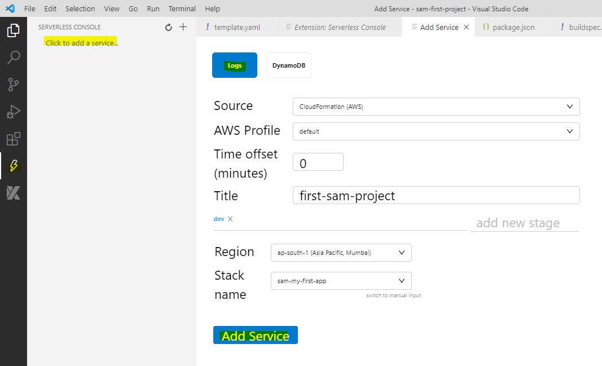Open the Run and Debug view

pos(13,112)
